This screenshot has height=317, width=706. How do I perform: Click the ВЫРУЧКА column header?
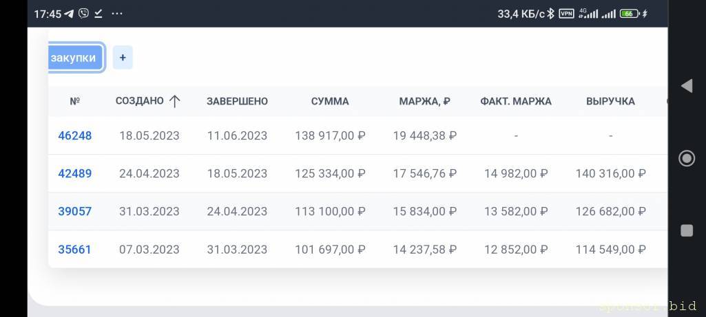click(x=610, y=101)
